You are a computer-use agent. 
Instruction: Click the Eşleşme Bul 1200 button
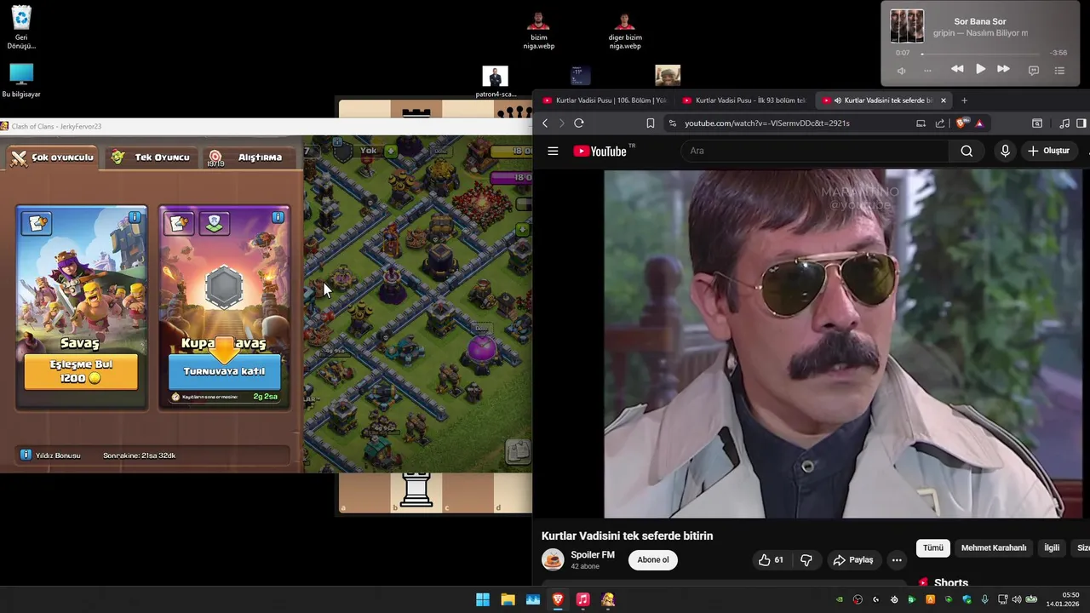[81, 371]
